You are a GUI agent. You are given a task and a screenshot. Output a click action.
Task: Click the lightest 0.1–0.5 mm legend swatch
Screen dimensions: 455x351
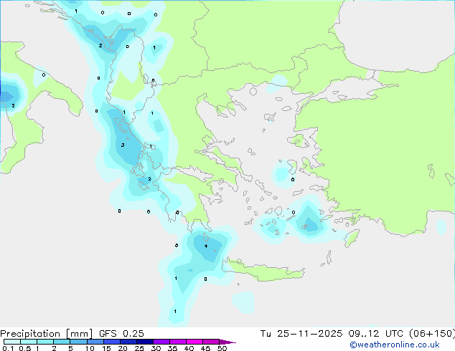click(x=12, y=342)
